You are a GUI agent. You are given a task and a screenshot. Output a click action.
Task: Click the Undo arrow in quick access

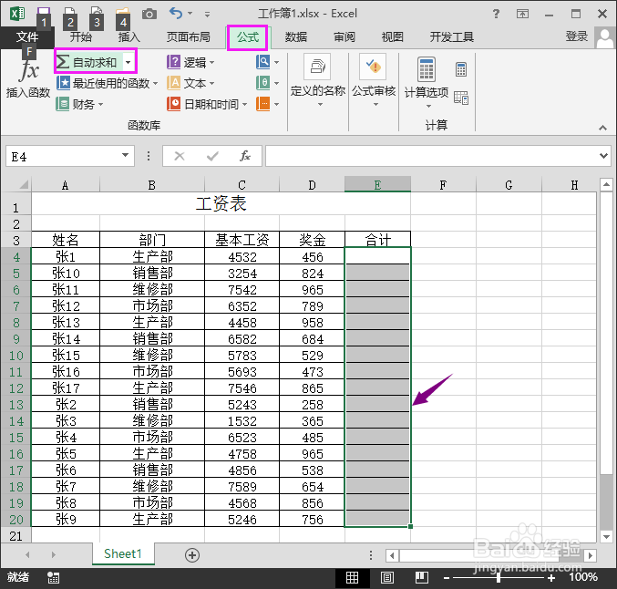pyautogui.click(x=176, y=14)
